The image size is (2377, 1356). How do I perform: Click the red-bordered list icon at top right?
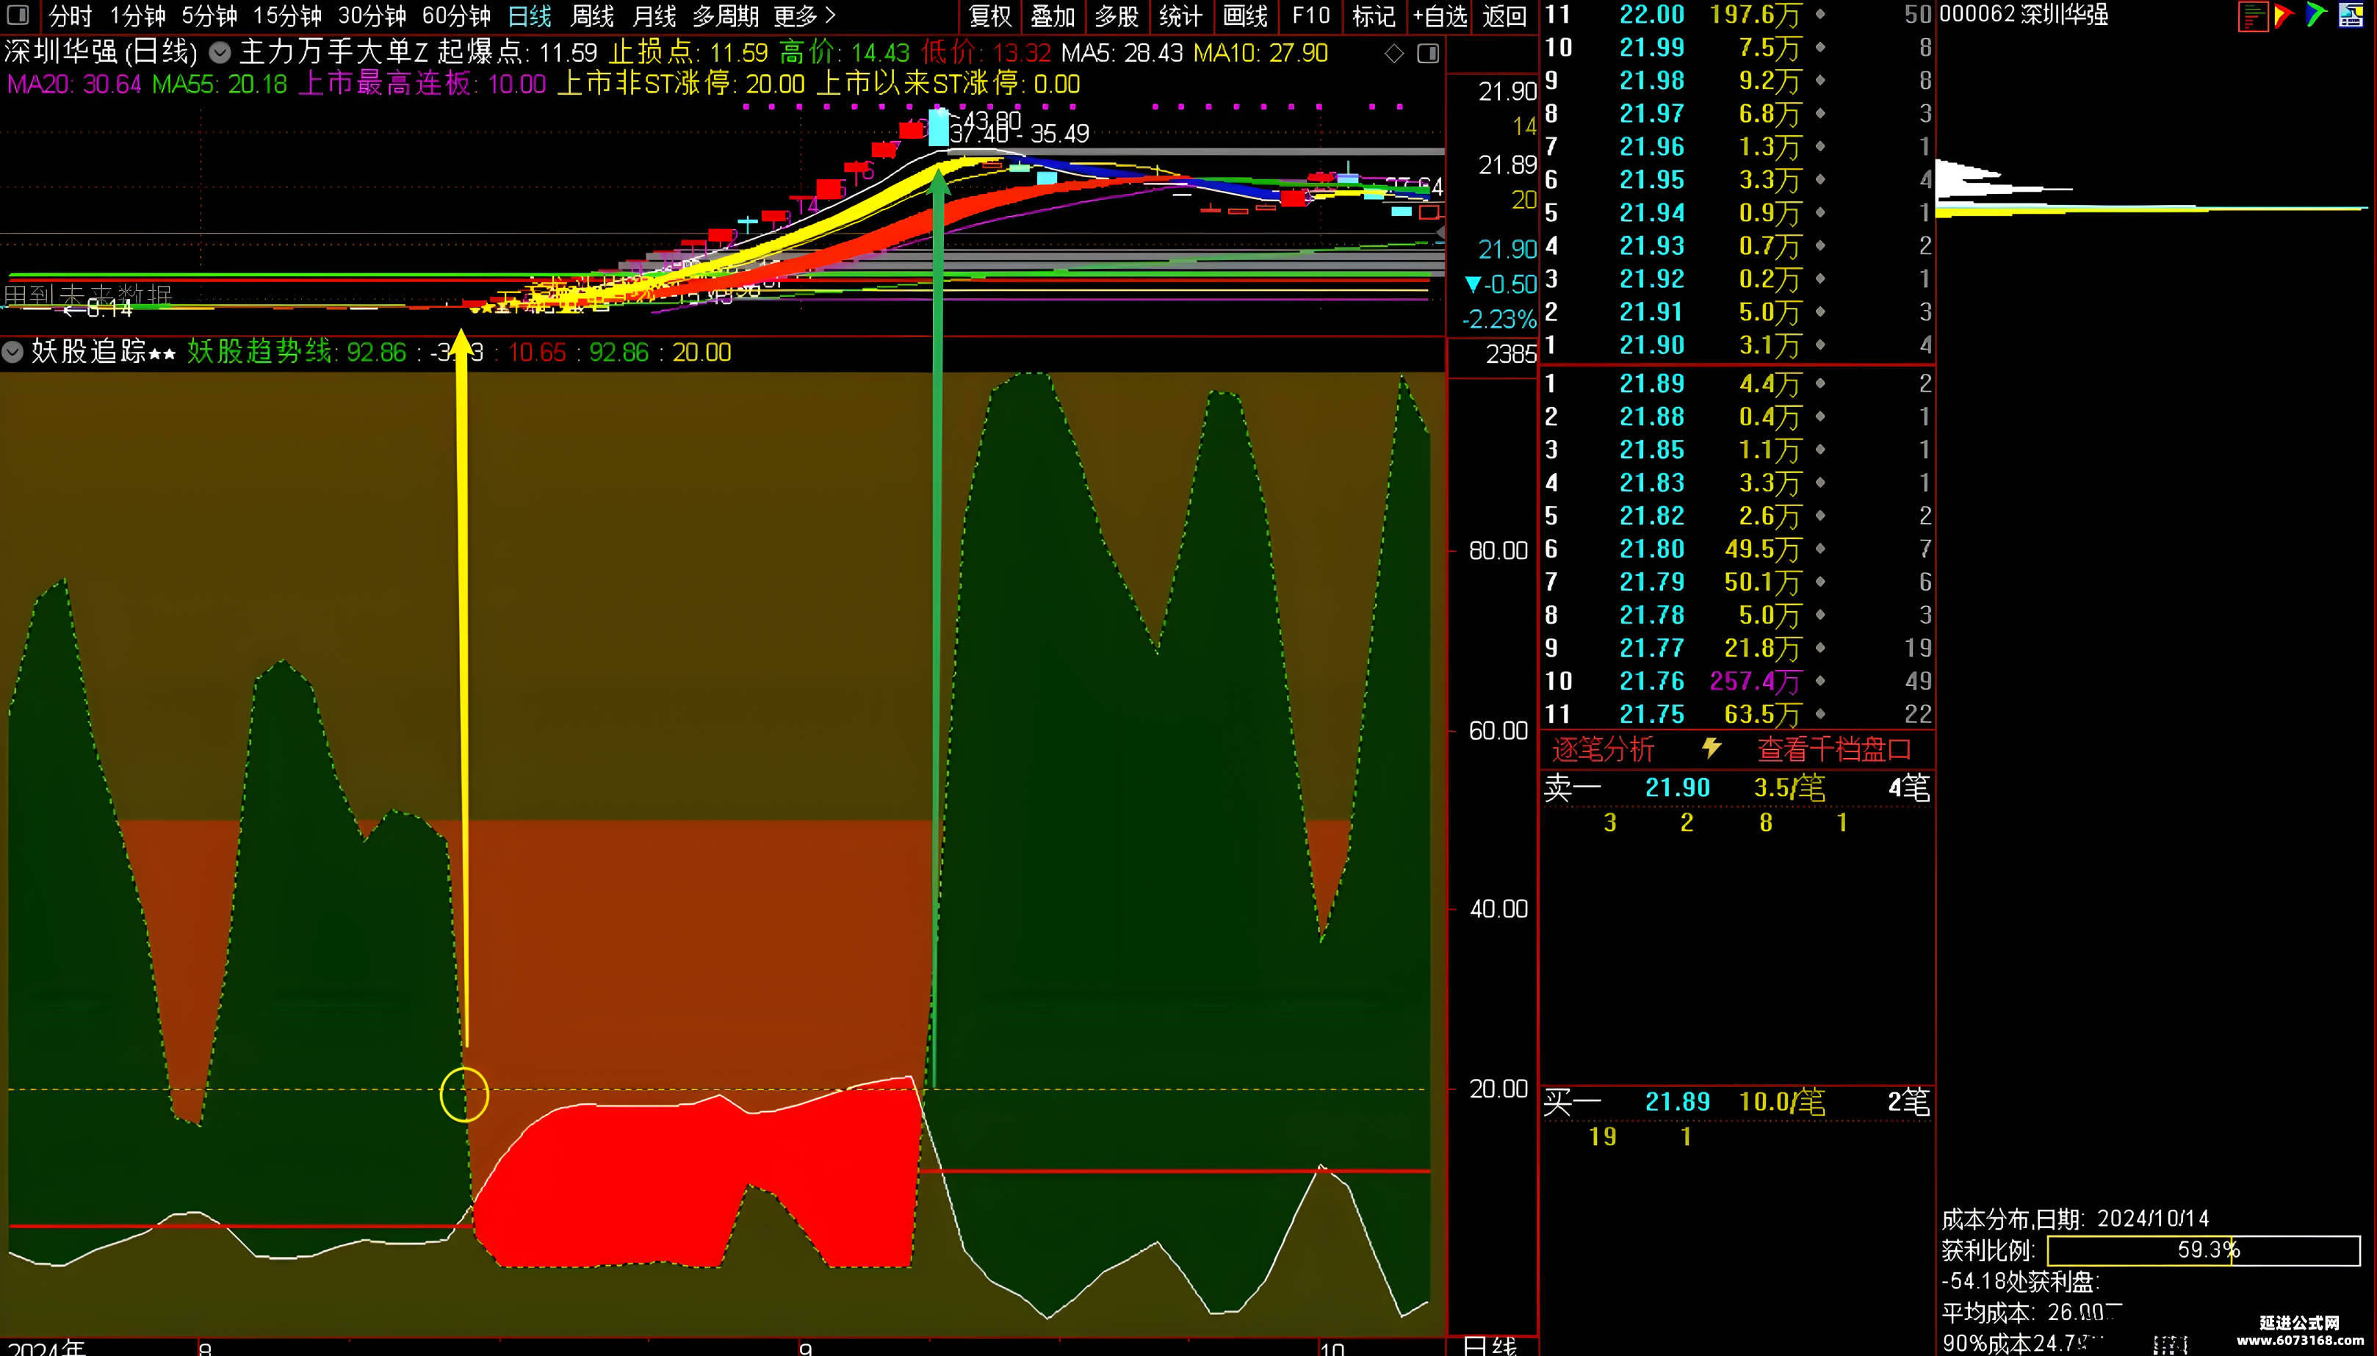(x=2253, y=16)
